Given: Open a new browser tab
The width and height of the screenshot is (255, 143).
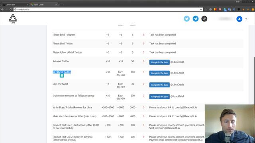Looking at the screenshot, I should point(62,5).
